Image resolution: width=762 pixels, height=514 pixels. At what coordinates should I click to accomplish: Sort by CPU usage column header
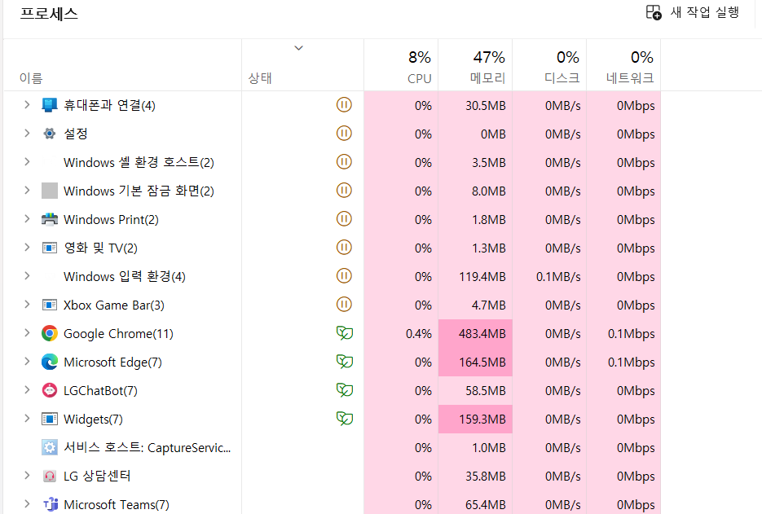coord(401,65)
